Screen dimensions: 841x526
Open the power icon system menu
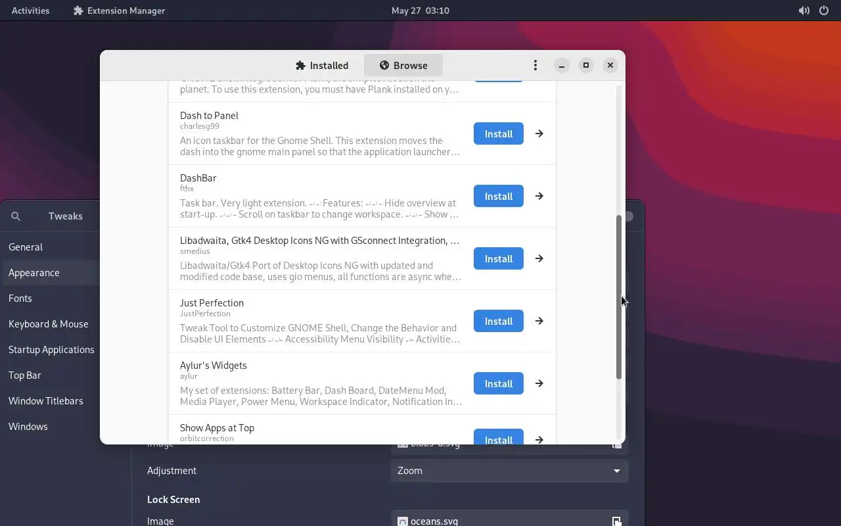[x=824, y=11]
